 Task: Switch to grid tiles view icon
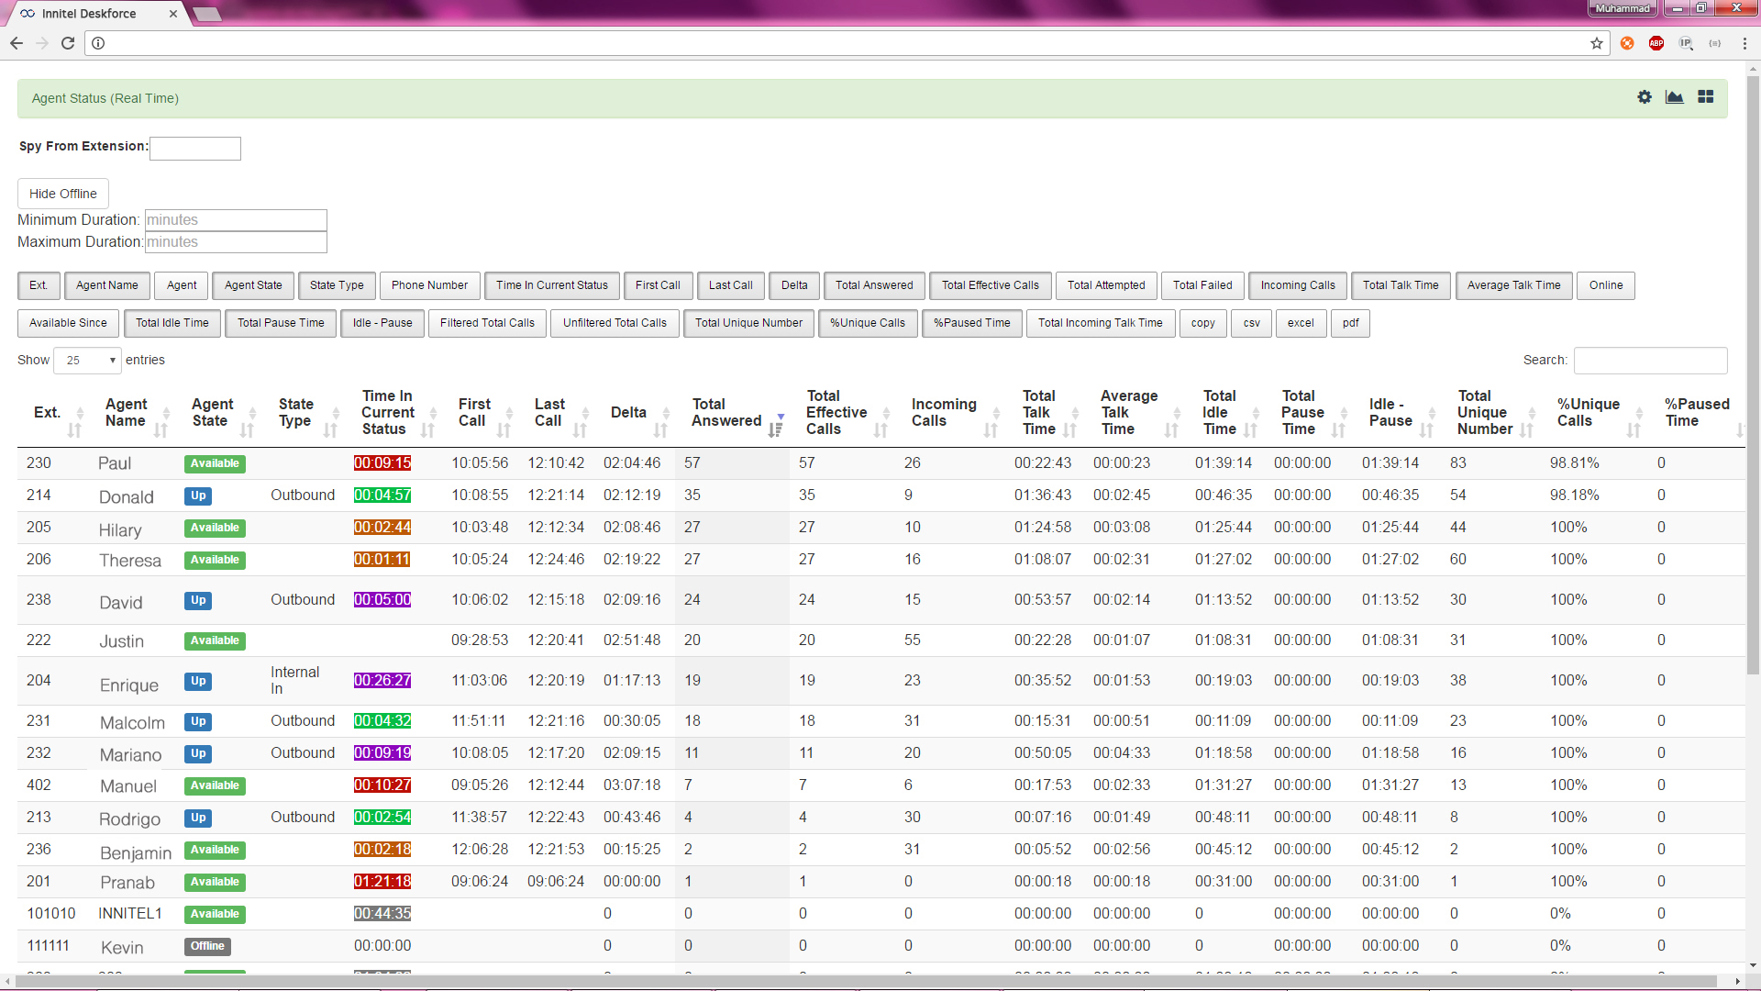click(x=1705, y=97)
